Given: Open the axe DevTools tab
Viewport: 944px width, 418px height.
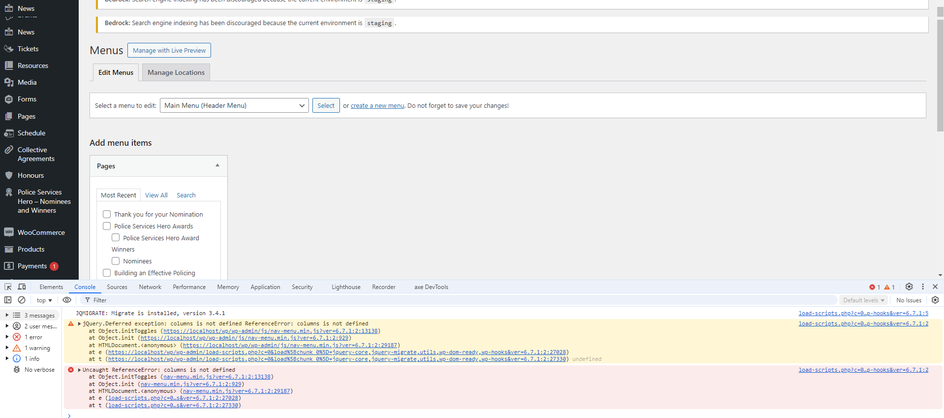Looking at the screenshot, I should (431, 287).
